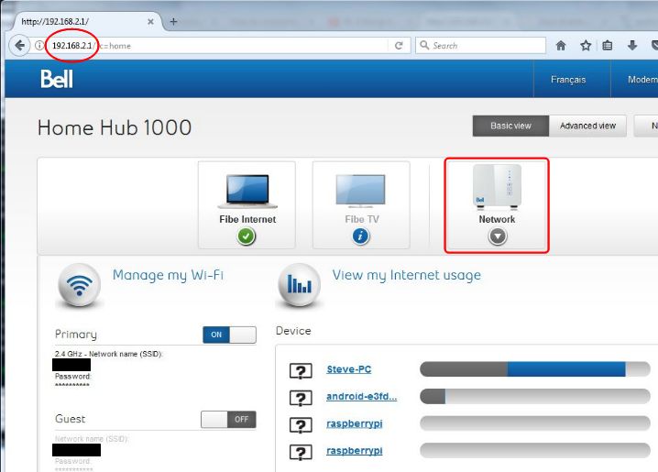The width and height of the screenshot is (658, 472).
Task: Select the http://192.168.2.1/ browser tab
Action: point(87,21)
